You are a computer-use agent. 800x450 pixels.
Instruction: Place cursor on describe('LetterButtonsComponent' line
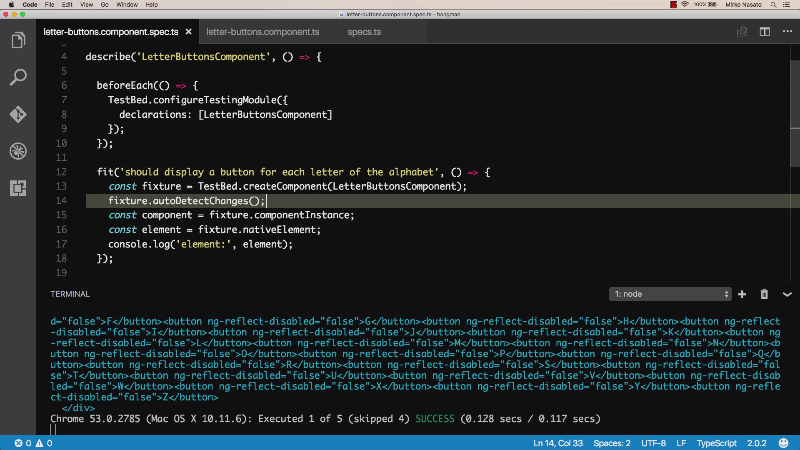203,57
